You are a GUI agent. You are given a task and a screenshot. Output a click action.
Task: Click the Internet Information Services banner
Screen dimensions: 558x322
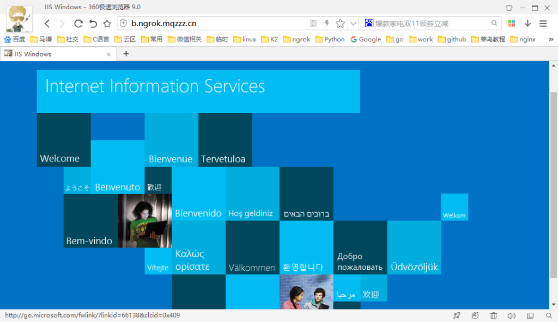[198, 91]
